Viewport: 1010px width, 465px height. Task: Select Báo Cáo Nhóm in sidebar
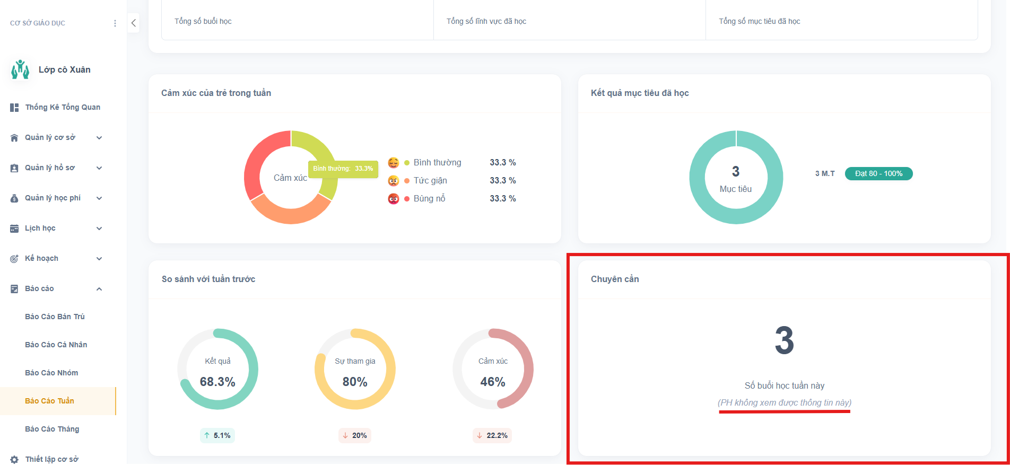click(51, 373)
